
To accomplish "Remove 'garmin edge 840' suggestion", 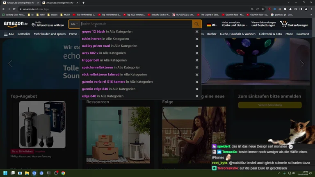I will pos(197,89).
